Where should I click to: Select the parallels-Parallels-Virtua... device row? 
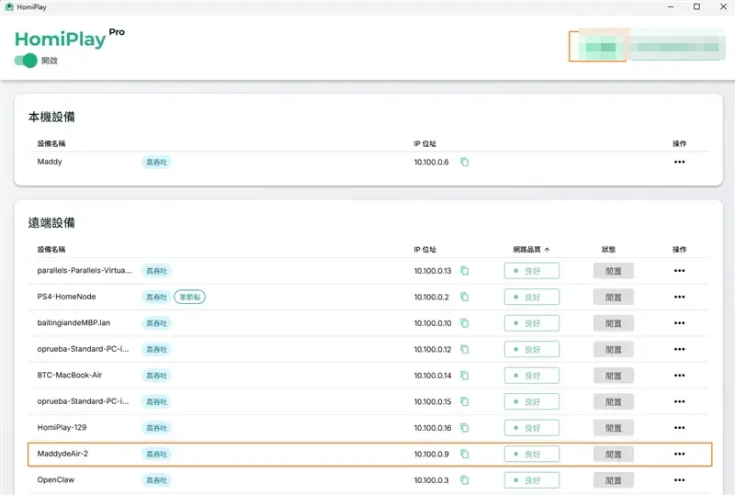pyautogui.click(x=368, y=271)
